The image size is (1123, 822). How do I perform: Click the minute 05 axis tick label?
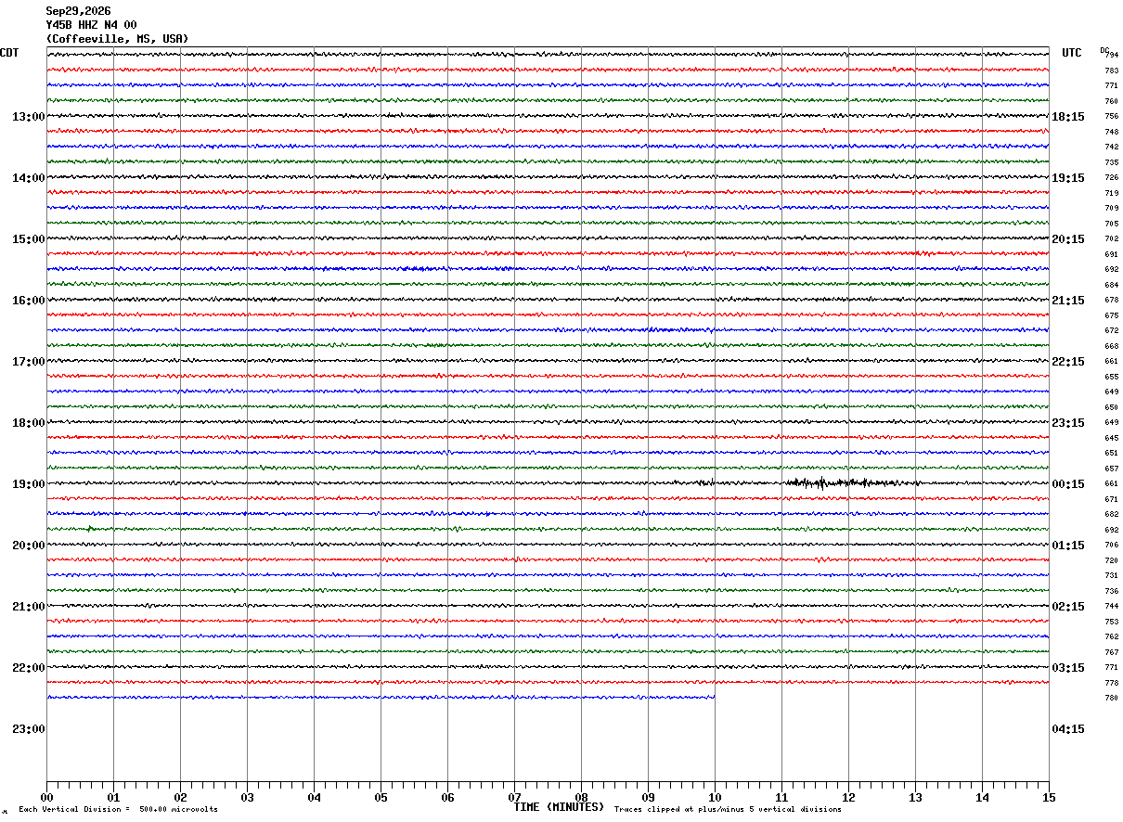(x=381, y=797)
